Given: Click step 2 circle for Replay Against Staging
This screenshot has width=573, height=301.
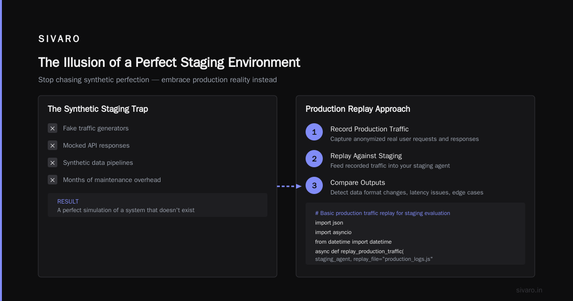Looking at the screenshot, I should [314, 159].
